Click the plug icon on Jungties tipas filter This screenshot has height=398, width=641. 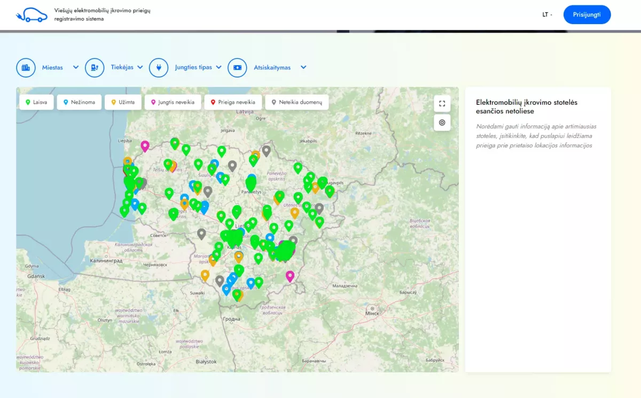click(x=159, y=67)
